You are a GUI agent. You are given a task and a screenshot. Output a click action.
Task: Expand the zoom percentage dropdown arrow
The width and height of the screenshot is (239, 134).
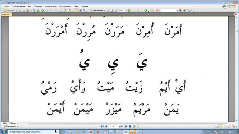126,10
